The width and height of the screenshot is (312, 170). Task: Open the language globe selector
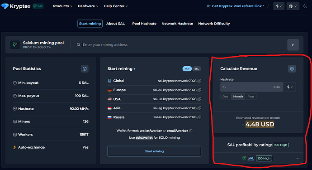[293, 6]
